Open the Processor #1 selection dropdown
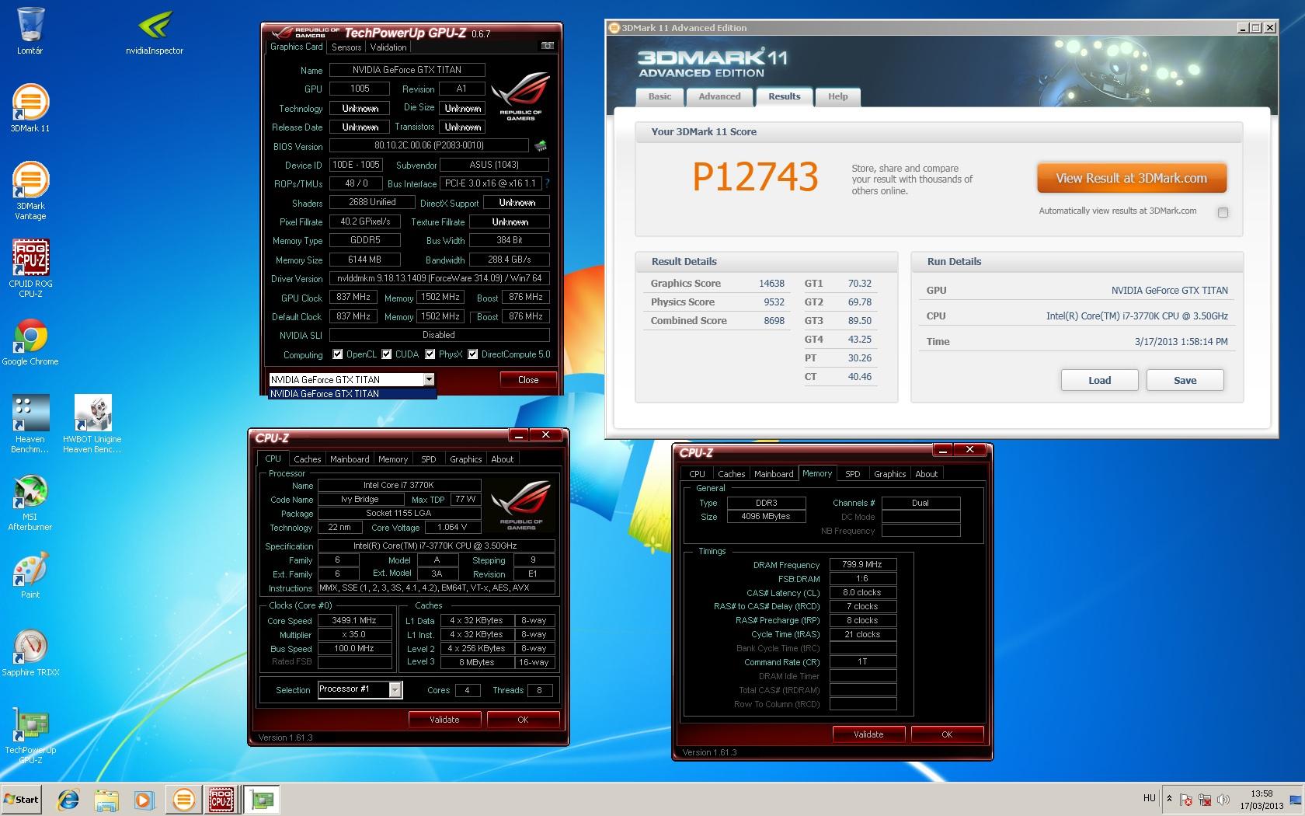 click(395, 689)
